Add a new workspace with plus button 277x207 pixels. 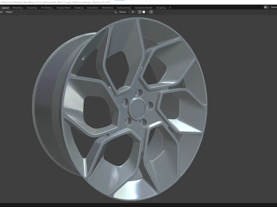click(x=170, y=8)
